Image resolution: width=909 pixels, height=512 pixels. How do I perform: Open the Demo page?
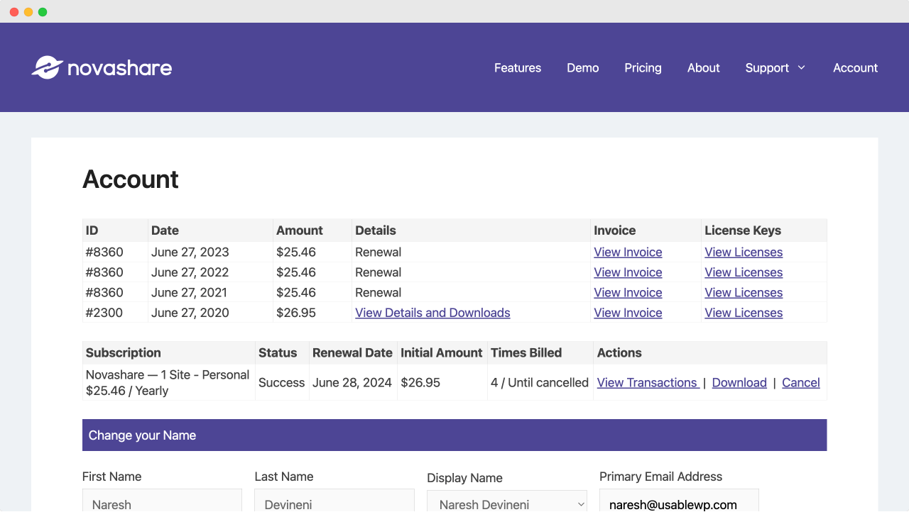(x=583, y=68)
